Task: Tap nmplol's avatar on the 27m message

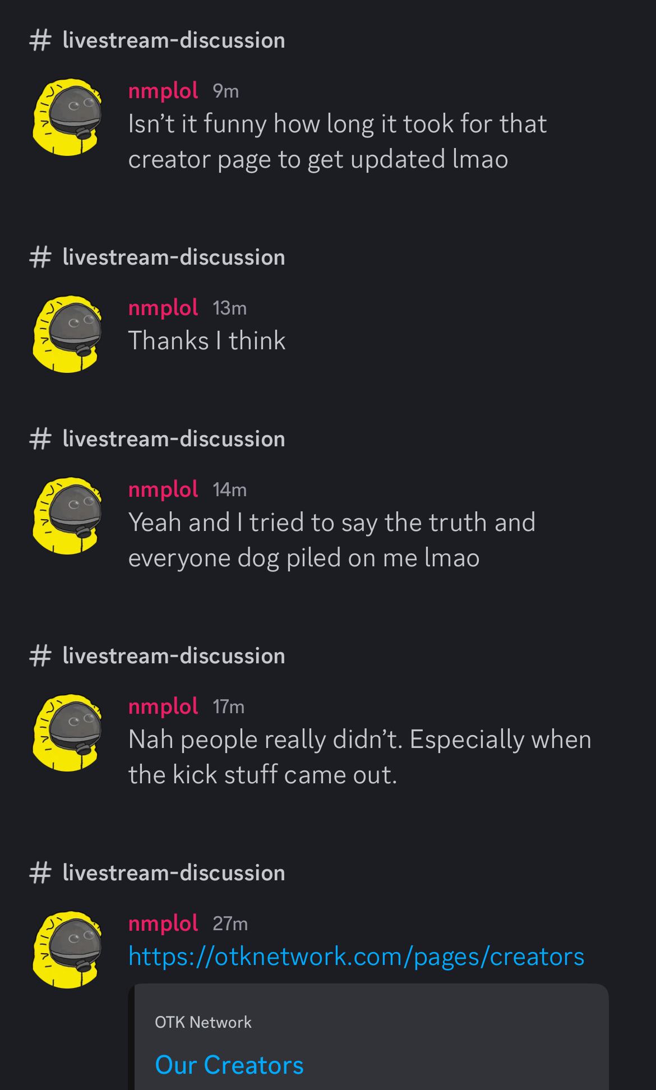Action: (x=68, y=949)
